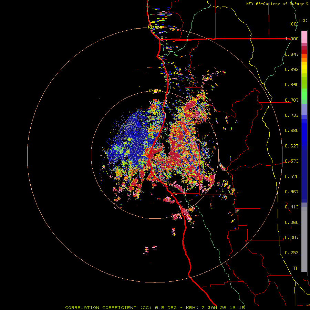The image size is (310, 310).
Task: Click the 0.627 scale value
Action: tap(292, 146)
